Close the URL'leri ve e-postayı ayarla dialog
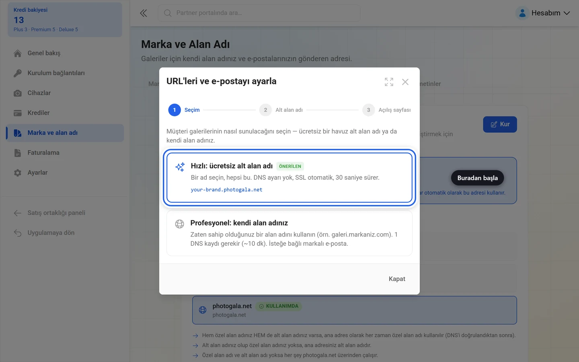The image size is (579, 362). pos(405,82)
